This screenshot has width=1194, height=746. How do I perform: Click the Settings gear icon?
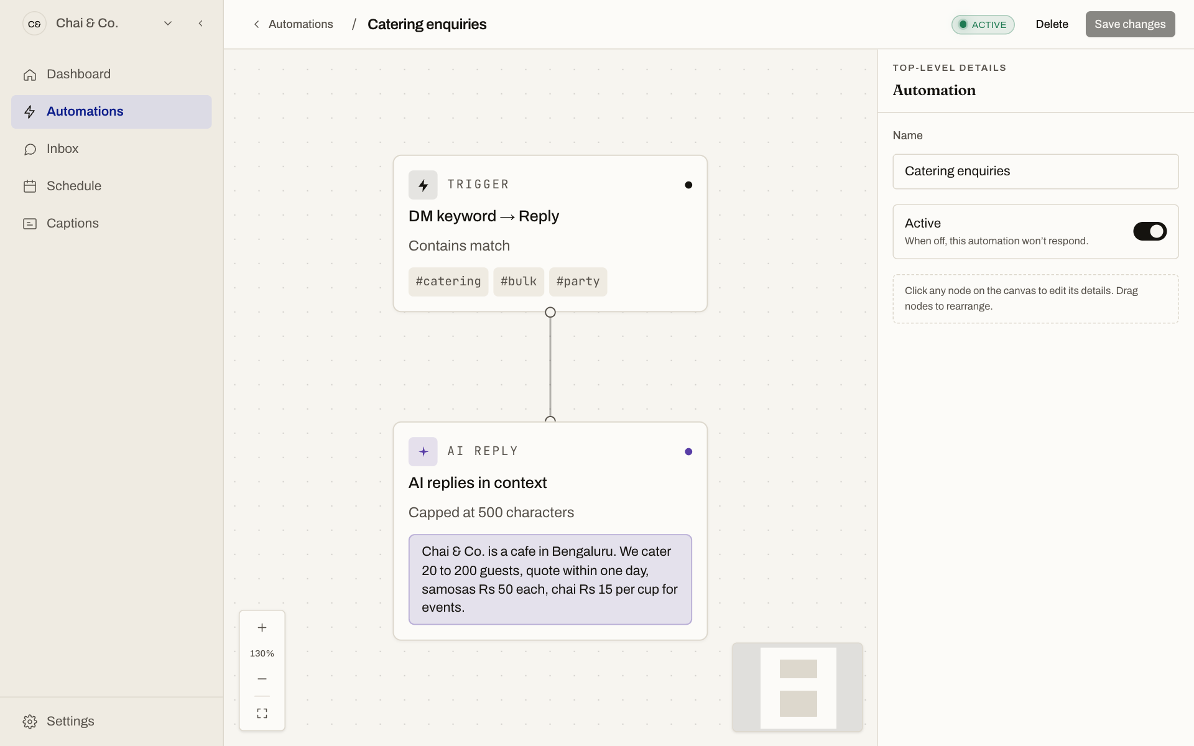pyautogui.click(x=30, y=721)
